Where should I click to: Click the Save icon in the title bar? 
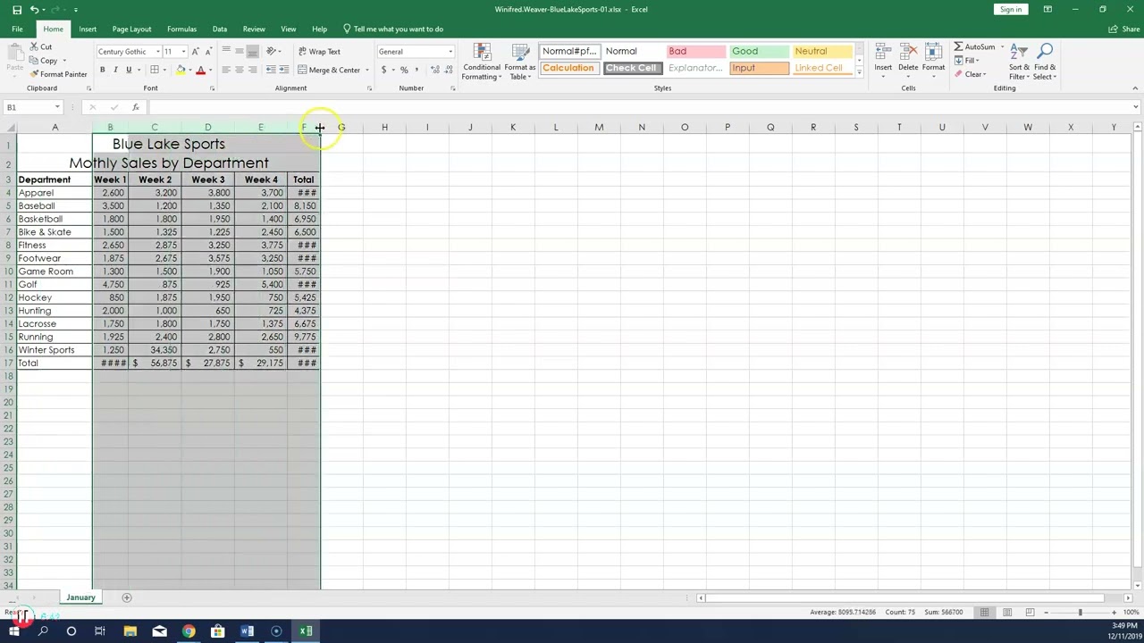(x=16, y=9)
